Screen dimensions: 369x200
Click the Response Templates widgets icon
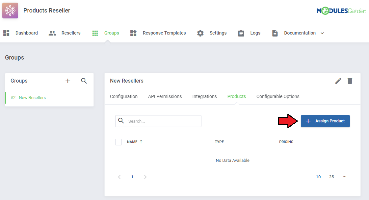pyautogui.click(x=133, y=33)
